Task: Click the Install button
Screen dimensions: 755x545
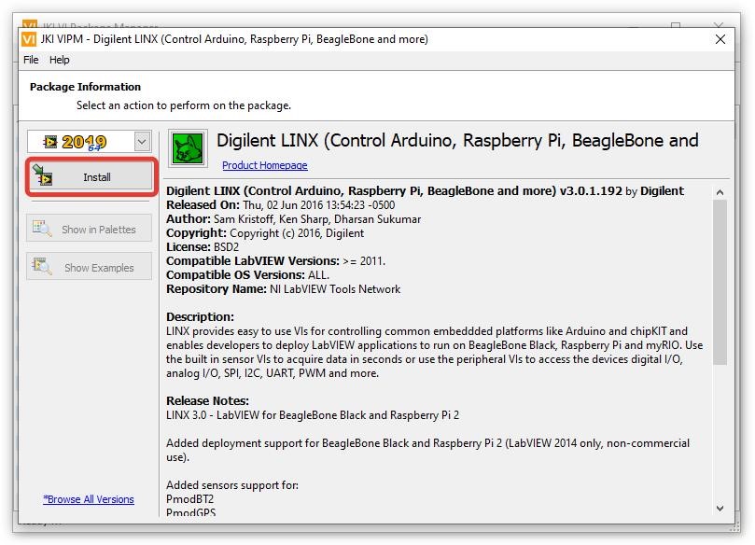Action: (90, 177)
